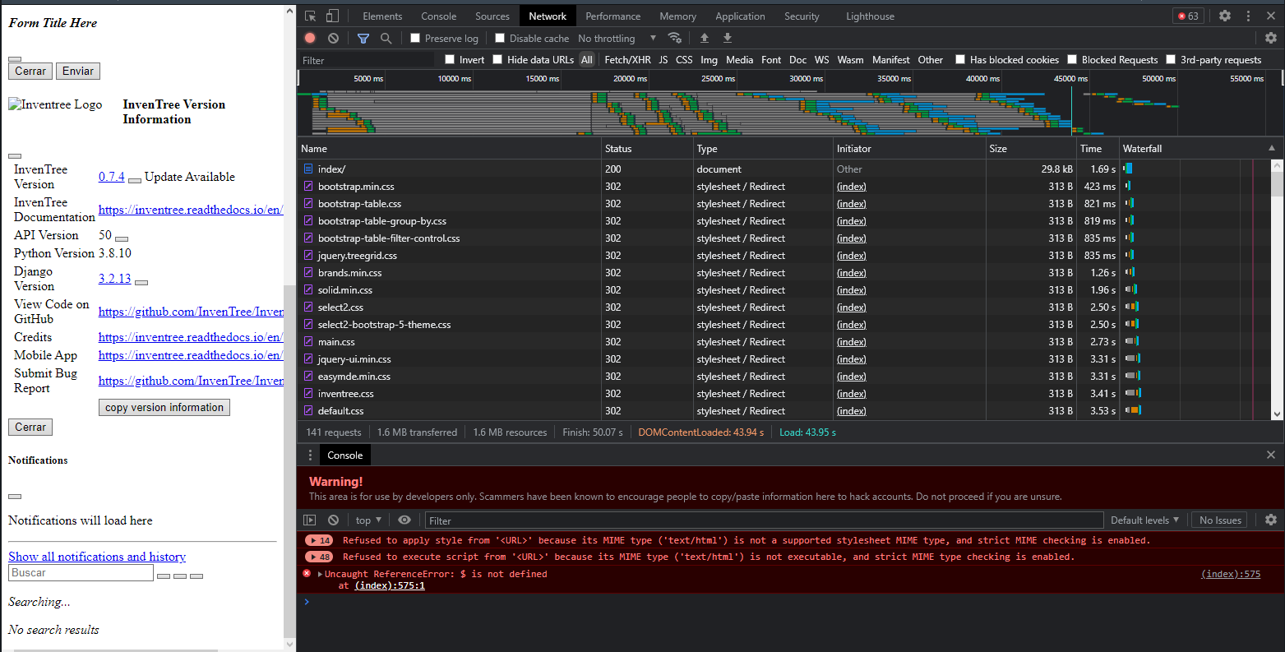Image resolution: width=1285 pixels, height=652 pixels.
Task: Click the clear network log icon
Action: pyautogui.click(x=333, y=38)
